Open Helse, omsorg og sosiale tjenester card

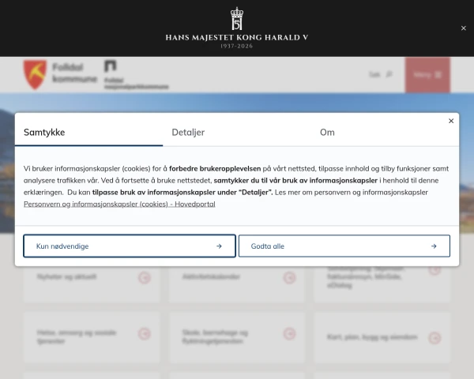pyautogui.click(x=92, y=337)
